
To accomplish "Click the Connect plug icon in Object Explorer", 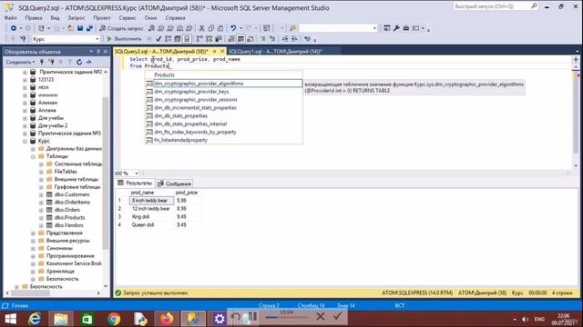I will [42, 63].
